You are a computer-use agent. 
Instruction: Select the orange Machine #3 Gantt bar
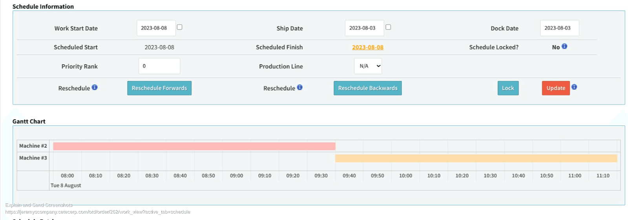(476, 158)
